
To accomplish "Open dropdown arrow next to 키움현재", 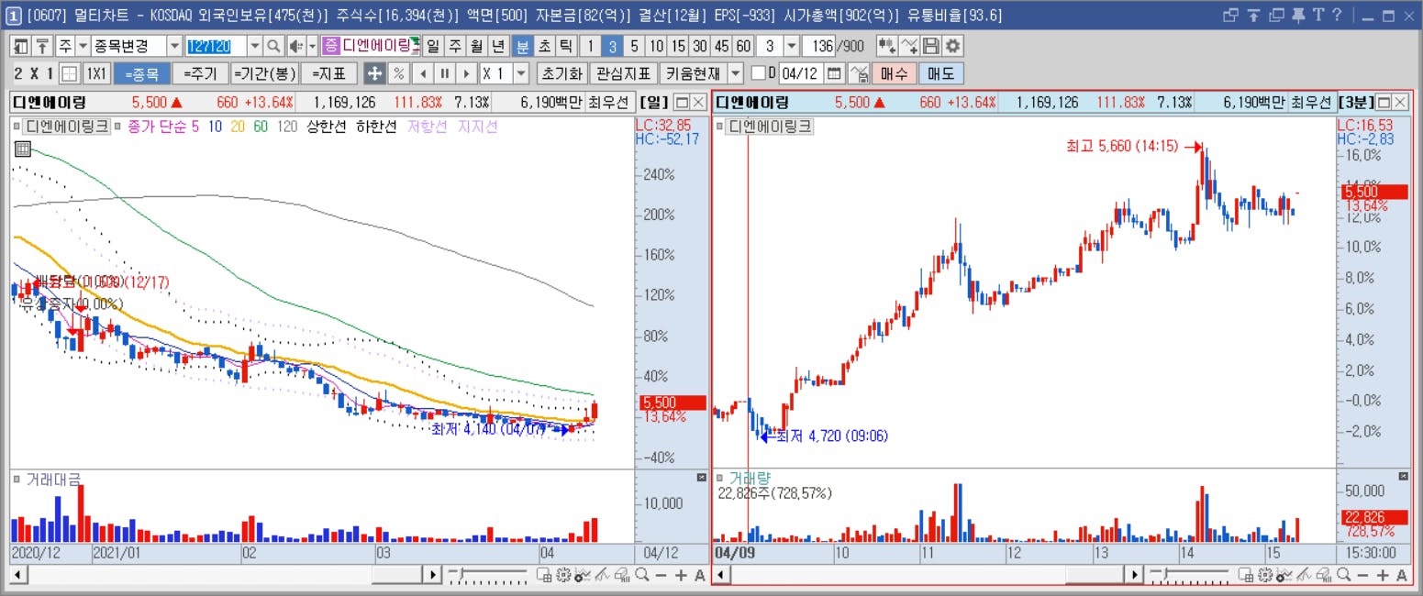I will (736, 74).
